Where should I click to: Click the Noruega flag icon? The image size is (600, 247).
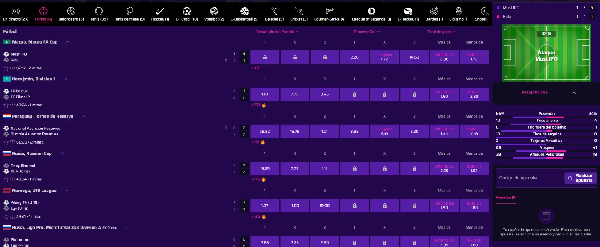[x=6, y=191]
